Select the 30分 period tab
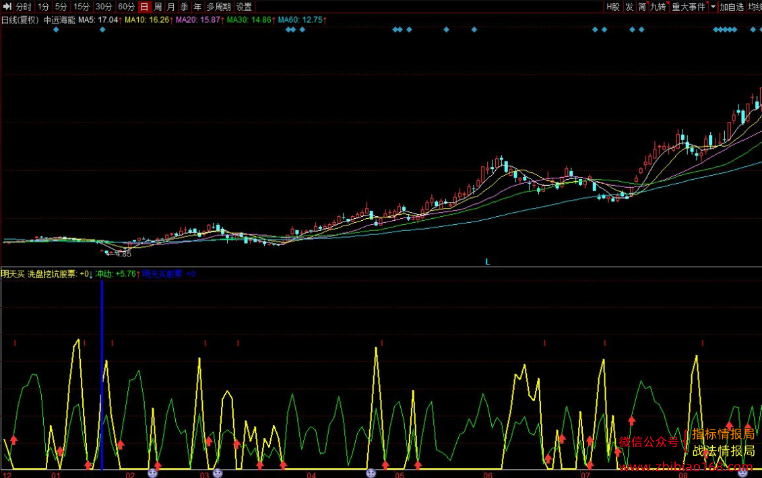This screenshot has width=762, height=478. point(104,7)
